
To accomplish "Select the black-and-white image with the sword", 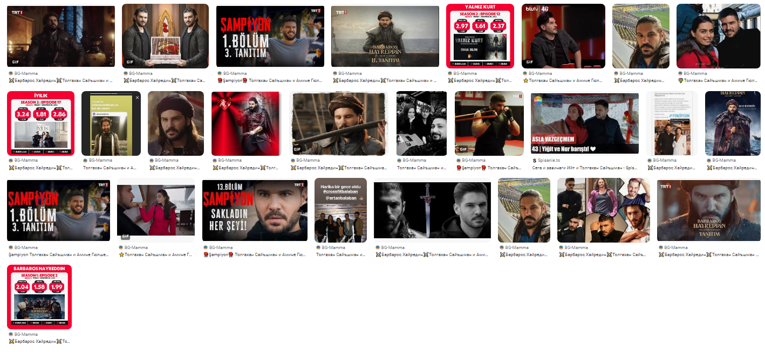I will point(432,210).
